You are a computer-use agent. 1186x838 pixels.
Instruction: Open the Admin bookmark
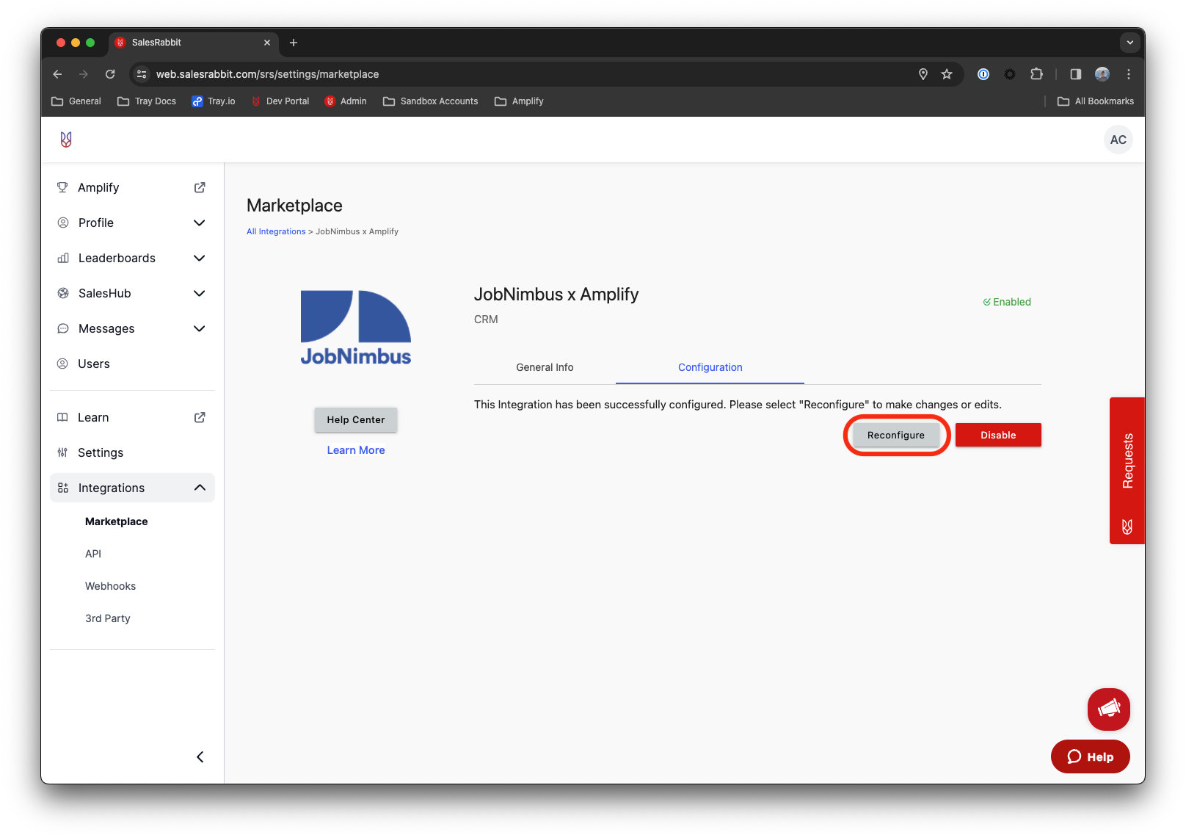pos(346,101)
